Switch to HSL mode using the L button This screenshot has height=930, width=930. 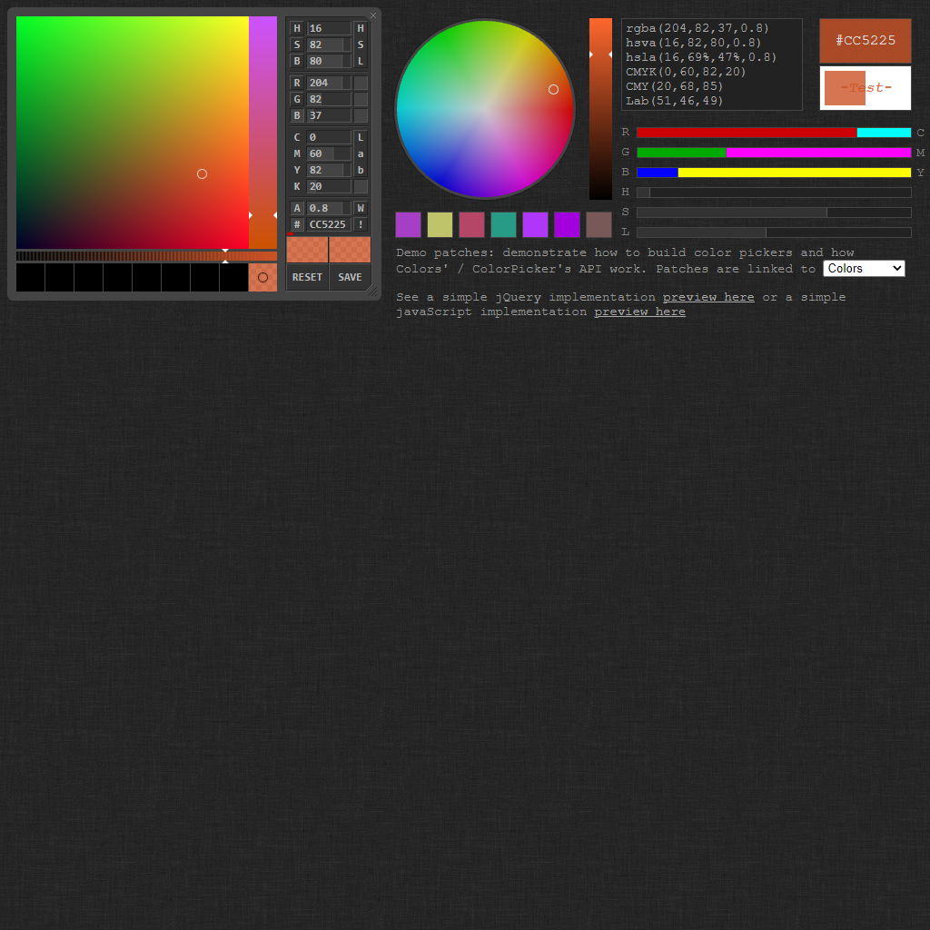360,61
